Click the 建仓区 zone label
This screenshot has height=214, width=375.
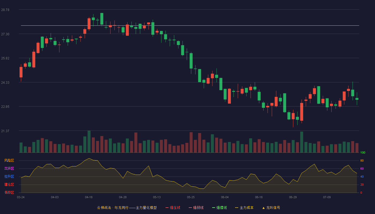point(9,185)
